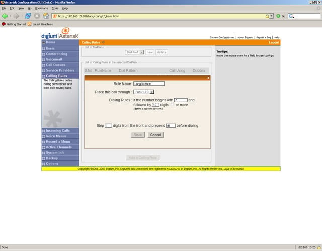Click the Strip digits input field
Viewport: 322px width, 251px height.
[108, 126]
